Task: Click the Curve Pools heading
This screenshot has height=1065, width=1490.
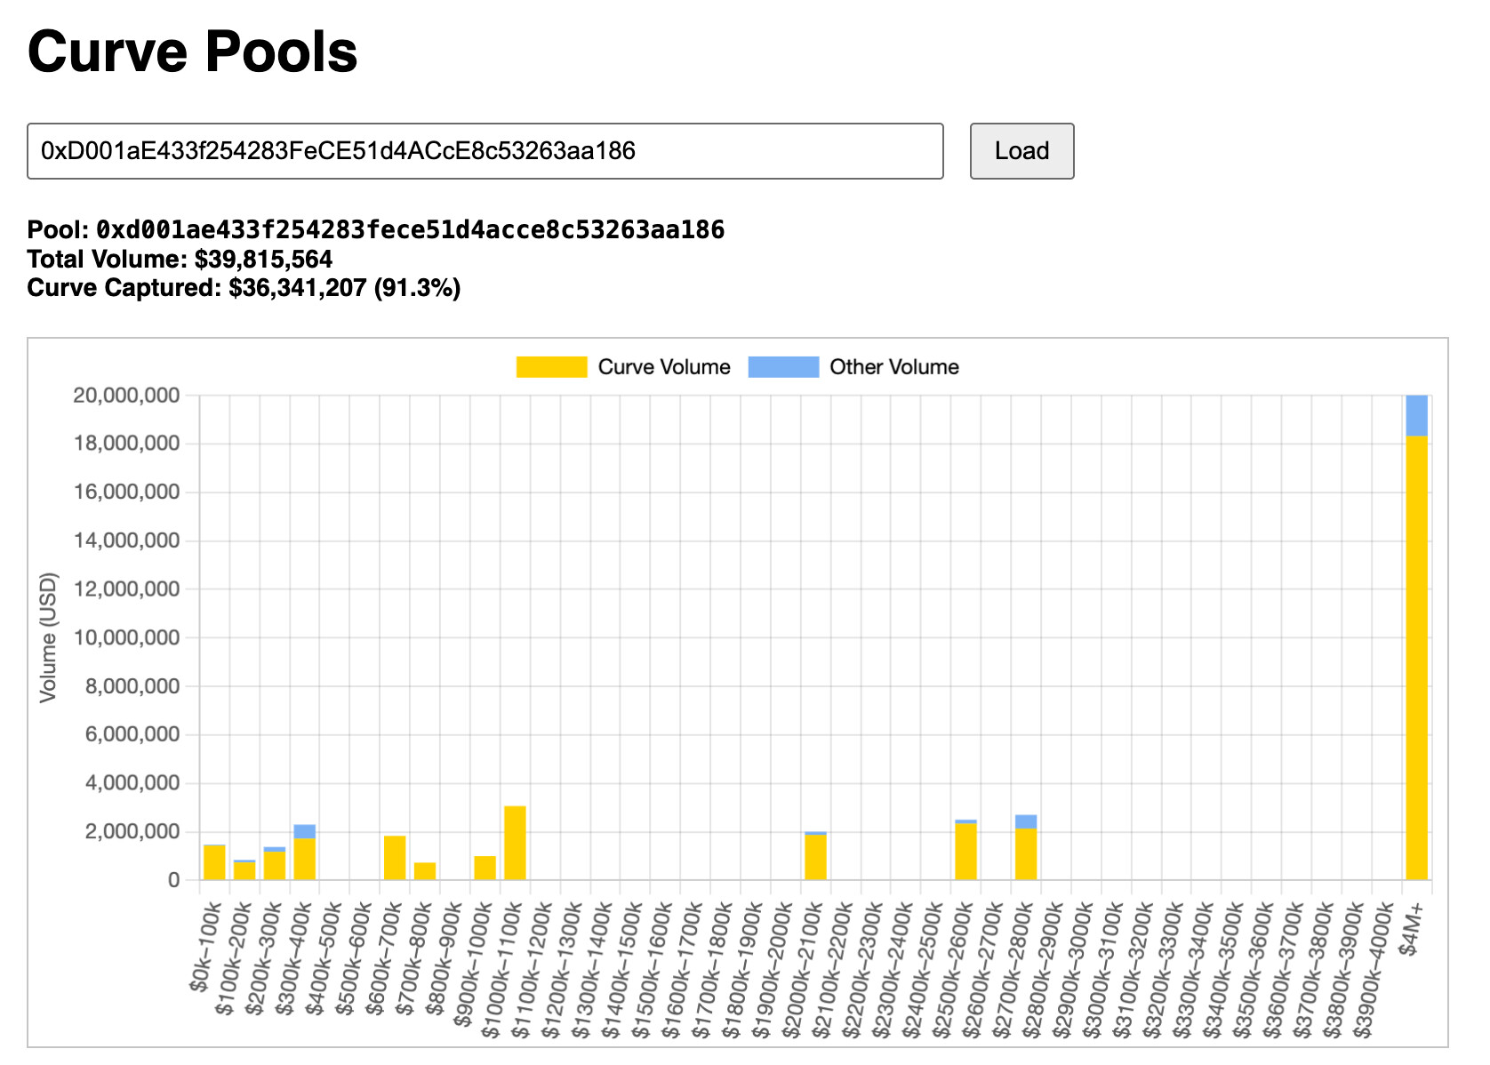Action: click(193, 52)
